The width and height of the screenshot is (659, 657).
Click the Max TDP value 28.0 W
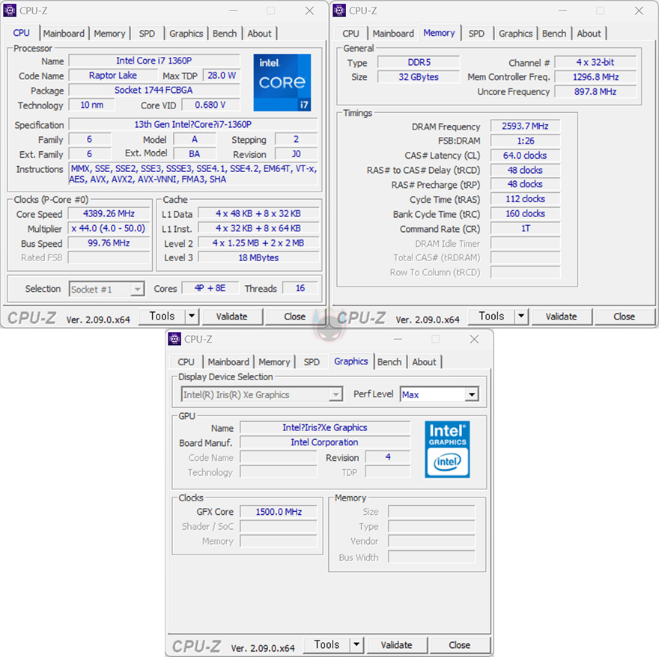pyautogui.click(x=222, y=75)
